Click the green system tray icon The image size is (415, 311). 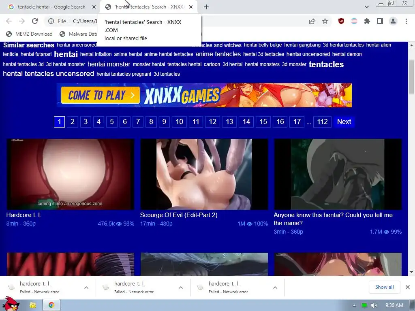pyautogui.click(x=364, y=305)
